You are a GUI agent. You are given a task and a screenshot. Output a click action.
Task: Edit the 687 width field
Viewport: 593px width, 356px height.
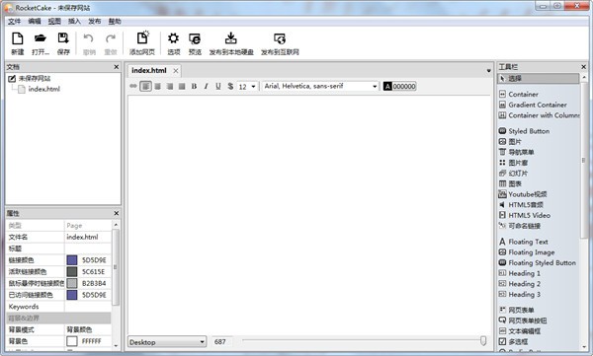coord(222,341)
